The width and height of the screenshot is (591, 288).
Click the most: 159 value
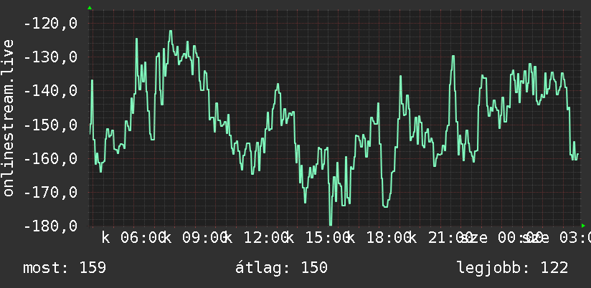tap(65, 268)
